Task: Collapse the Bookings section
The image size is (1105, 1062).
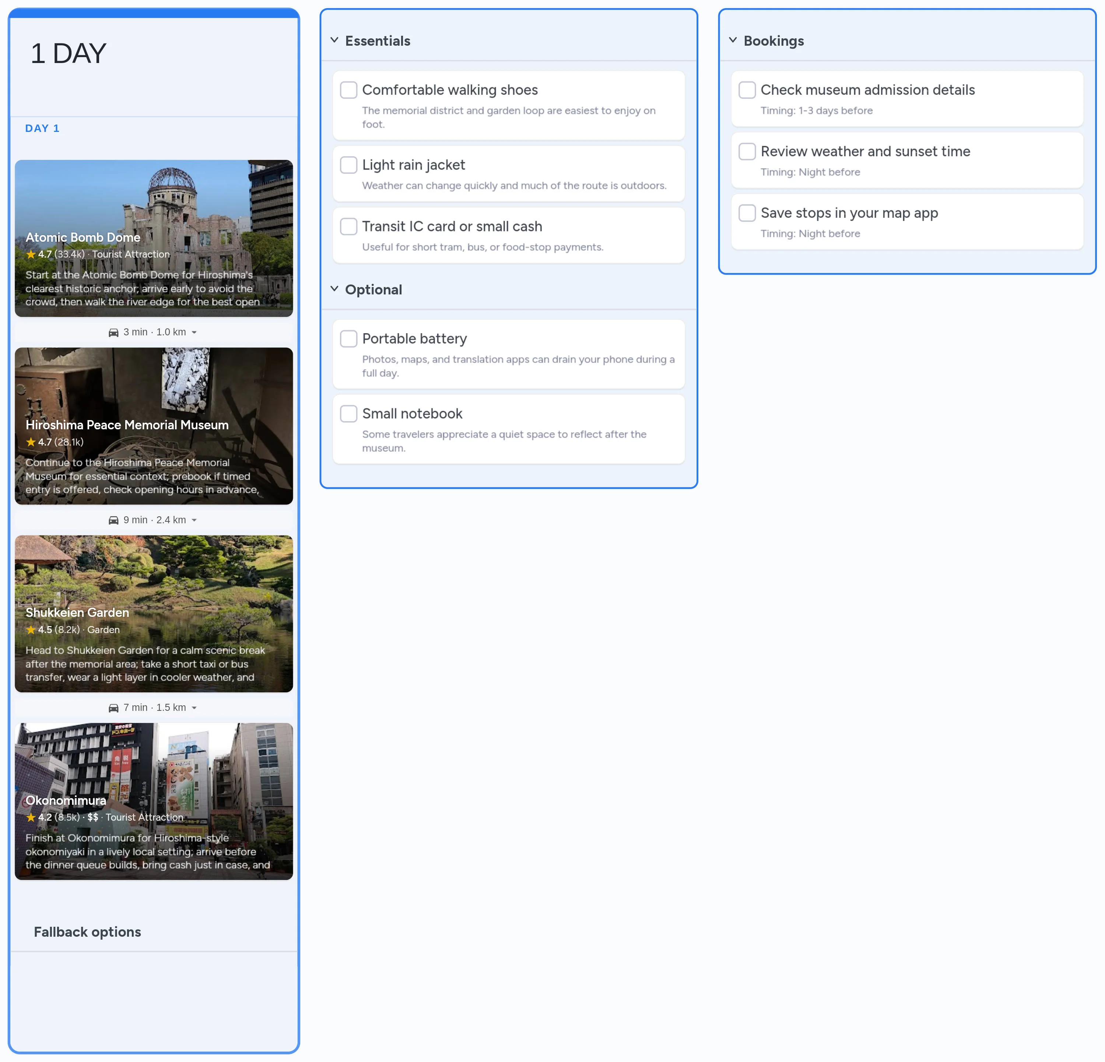Action: [x=733, y=40]
